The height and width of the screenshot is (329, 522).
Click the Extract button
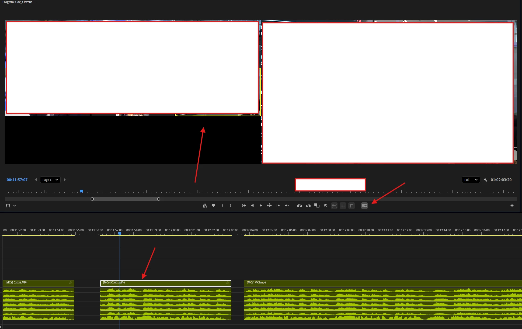(308, 206)
